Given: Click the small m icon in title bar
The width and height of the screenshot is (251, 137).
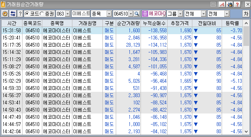Looking at the screenshot, I should click(x=213, y=4).
